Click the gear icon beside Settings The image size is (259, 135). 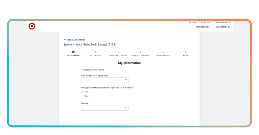tap(202, 22)
